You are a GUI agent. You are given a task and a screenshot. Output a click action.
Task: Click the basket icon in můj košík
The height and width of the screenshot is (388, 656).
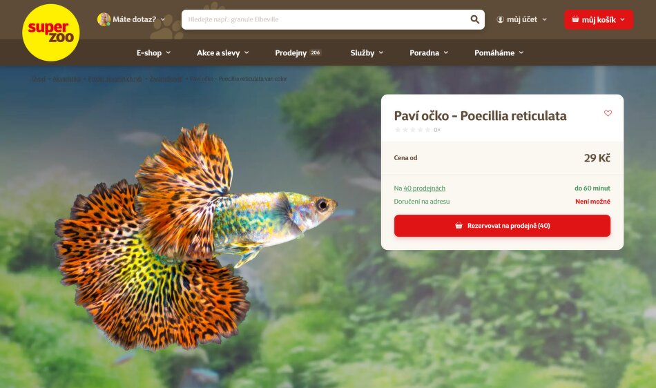tap(575, 19)
